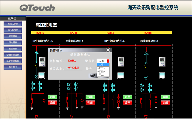Click the 确认 button in dialog

[x=93, y=76]
